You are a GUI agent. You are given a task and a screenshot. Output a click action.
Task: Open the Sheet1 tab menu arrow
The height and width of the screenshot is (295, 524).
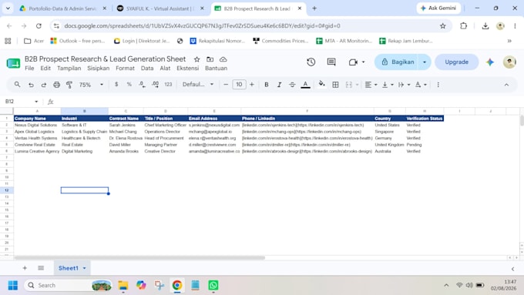84,268
